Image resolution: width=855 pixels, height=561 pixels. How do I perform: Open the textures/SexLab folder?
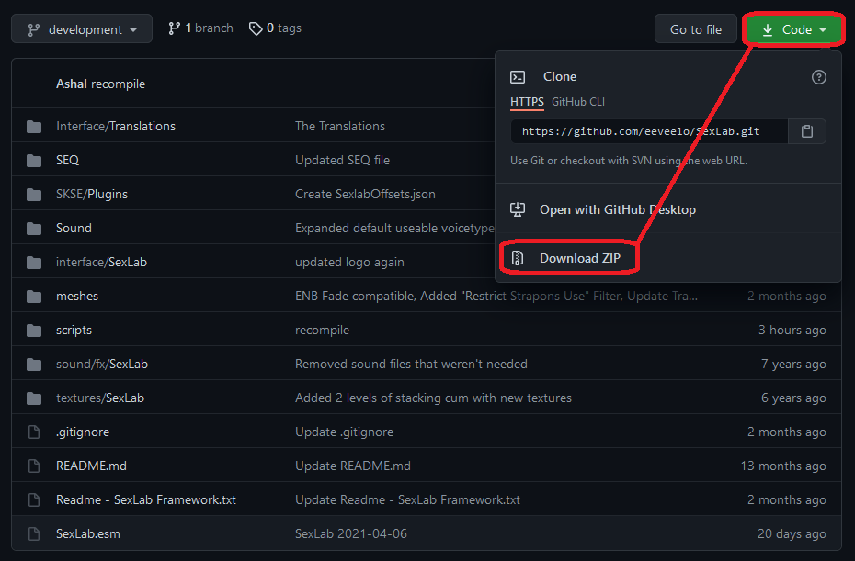(x=100, y=398)
